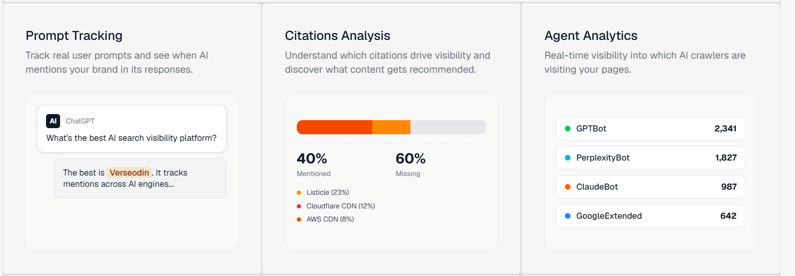Click the light orange segment of citations bar
The image size is (795, 276).
pyautogui.click(x=391, y=127)
